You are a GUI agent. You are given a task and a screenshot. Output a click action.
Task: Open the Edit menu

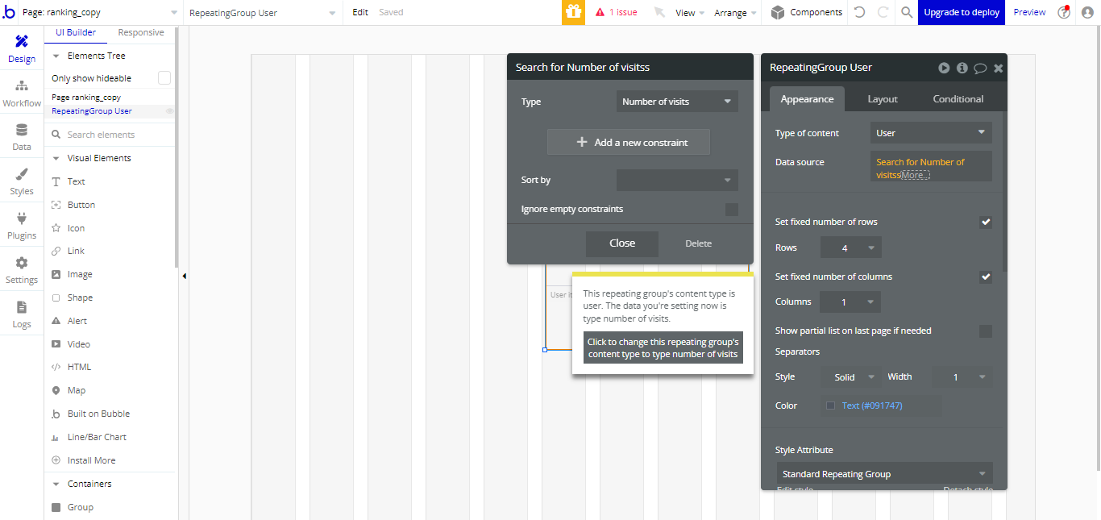(360, 13)
